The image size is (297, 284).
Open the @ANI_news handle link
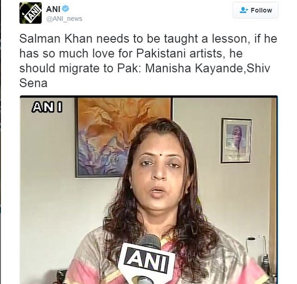[x=64, y=19]
